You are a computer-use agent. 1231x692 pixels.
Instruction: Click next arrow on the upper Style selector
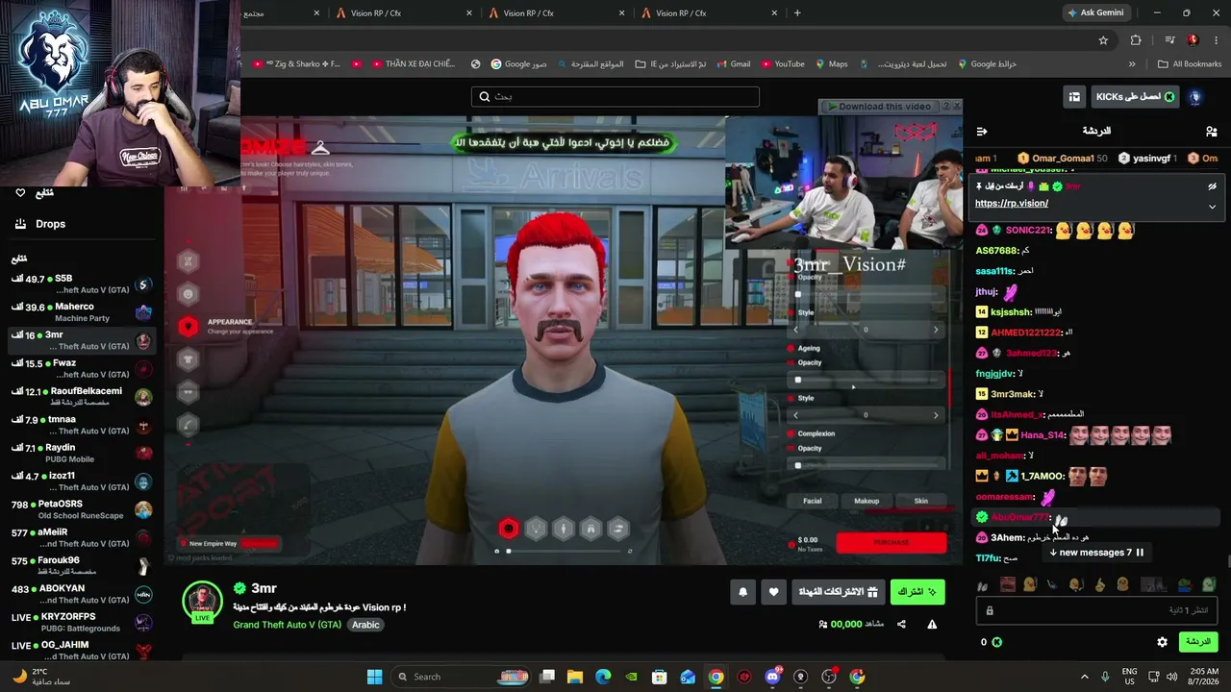pos(935,330)
